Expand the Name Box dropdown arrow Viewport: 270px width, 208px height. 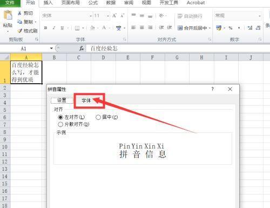(51, 48)
